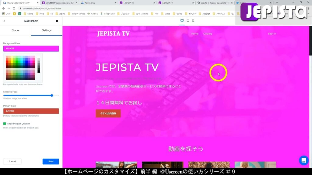
Task: Open the アプリ apps grid icon
Action: (x=6, y=14)
